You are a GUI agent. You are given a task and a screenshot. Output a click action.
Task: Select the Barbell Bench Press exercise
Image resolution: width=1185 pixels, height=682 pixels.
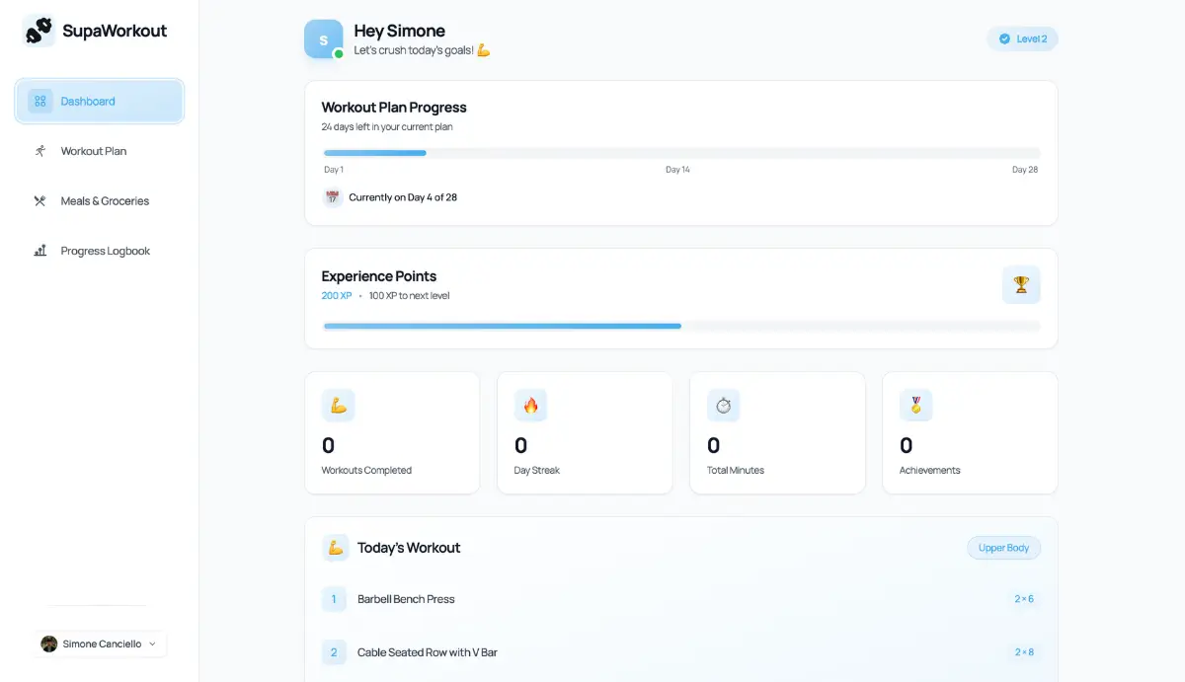pos(406,599)
